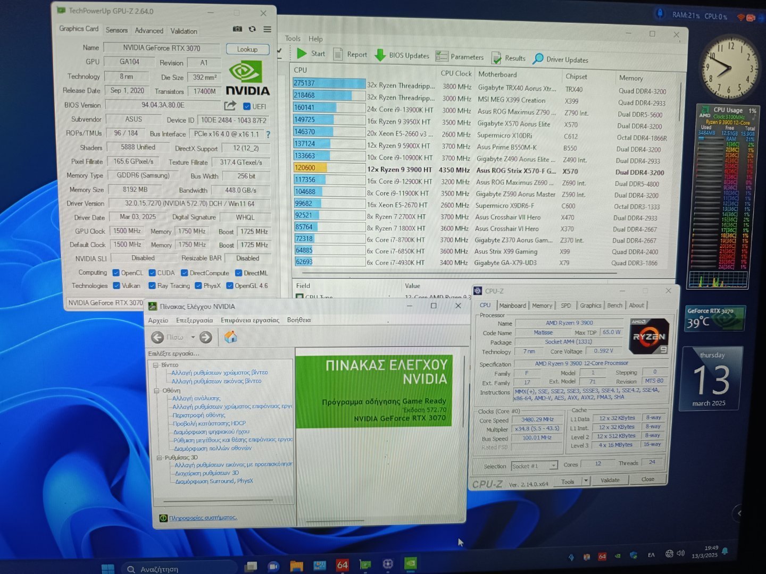The image size is (766, 574).
Task: Toggle the Vulkan checkbox
Action: pos(116,285)
